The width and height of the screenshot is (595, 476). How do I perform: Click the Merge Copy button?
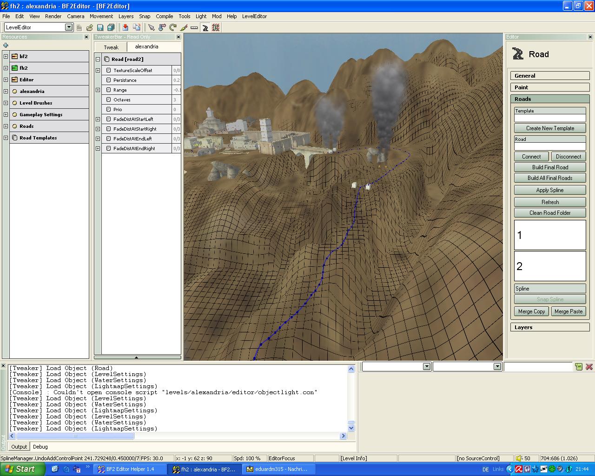click(x=531, y=311)
